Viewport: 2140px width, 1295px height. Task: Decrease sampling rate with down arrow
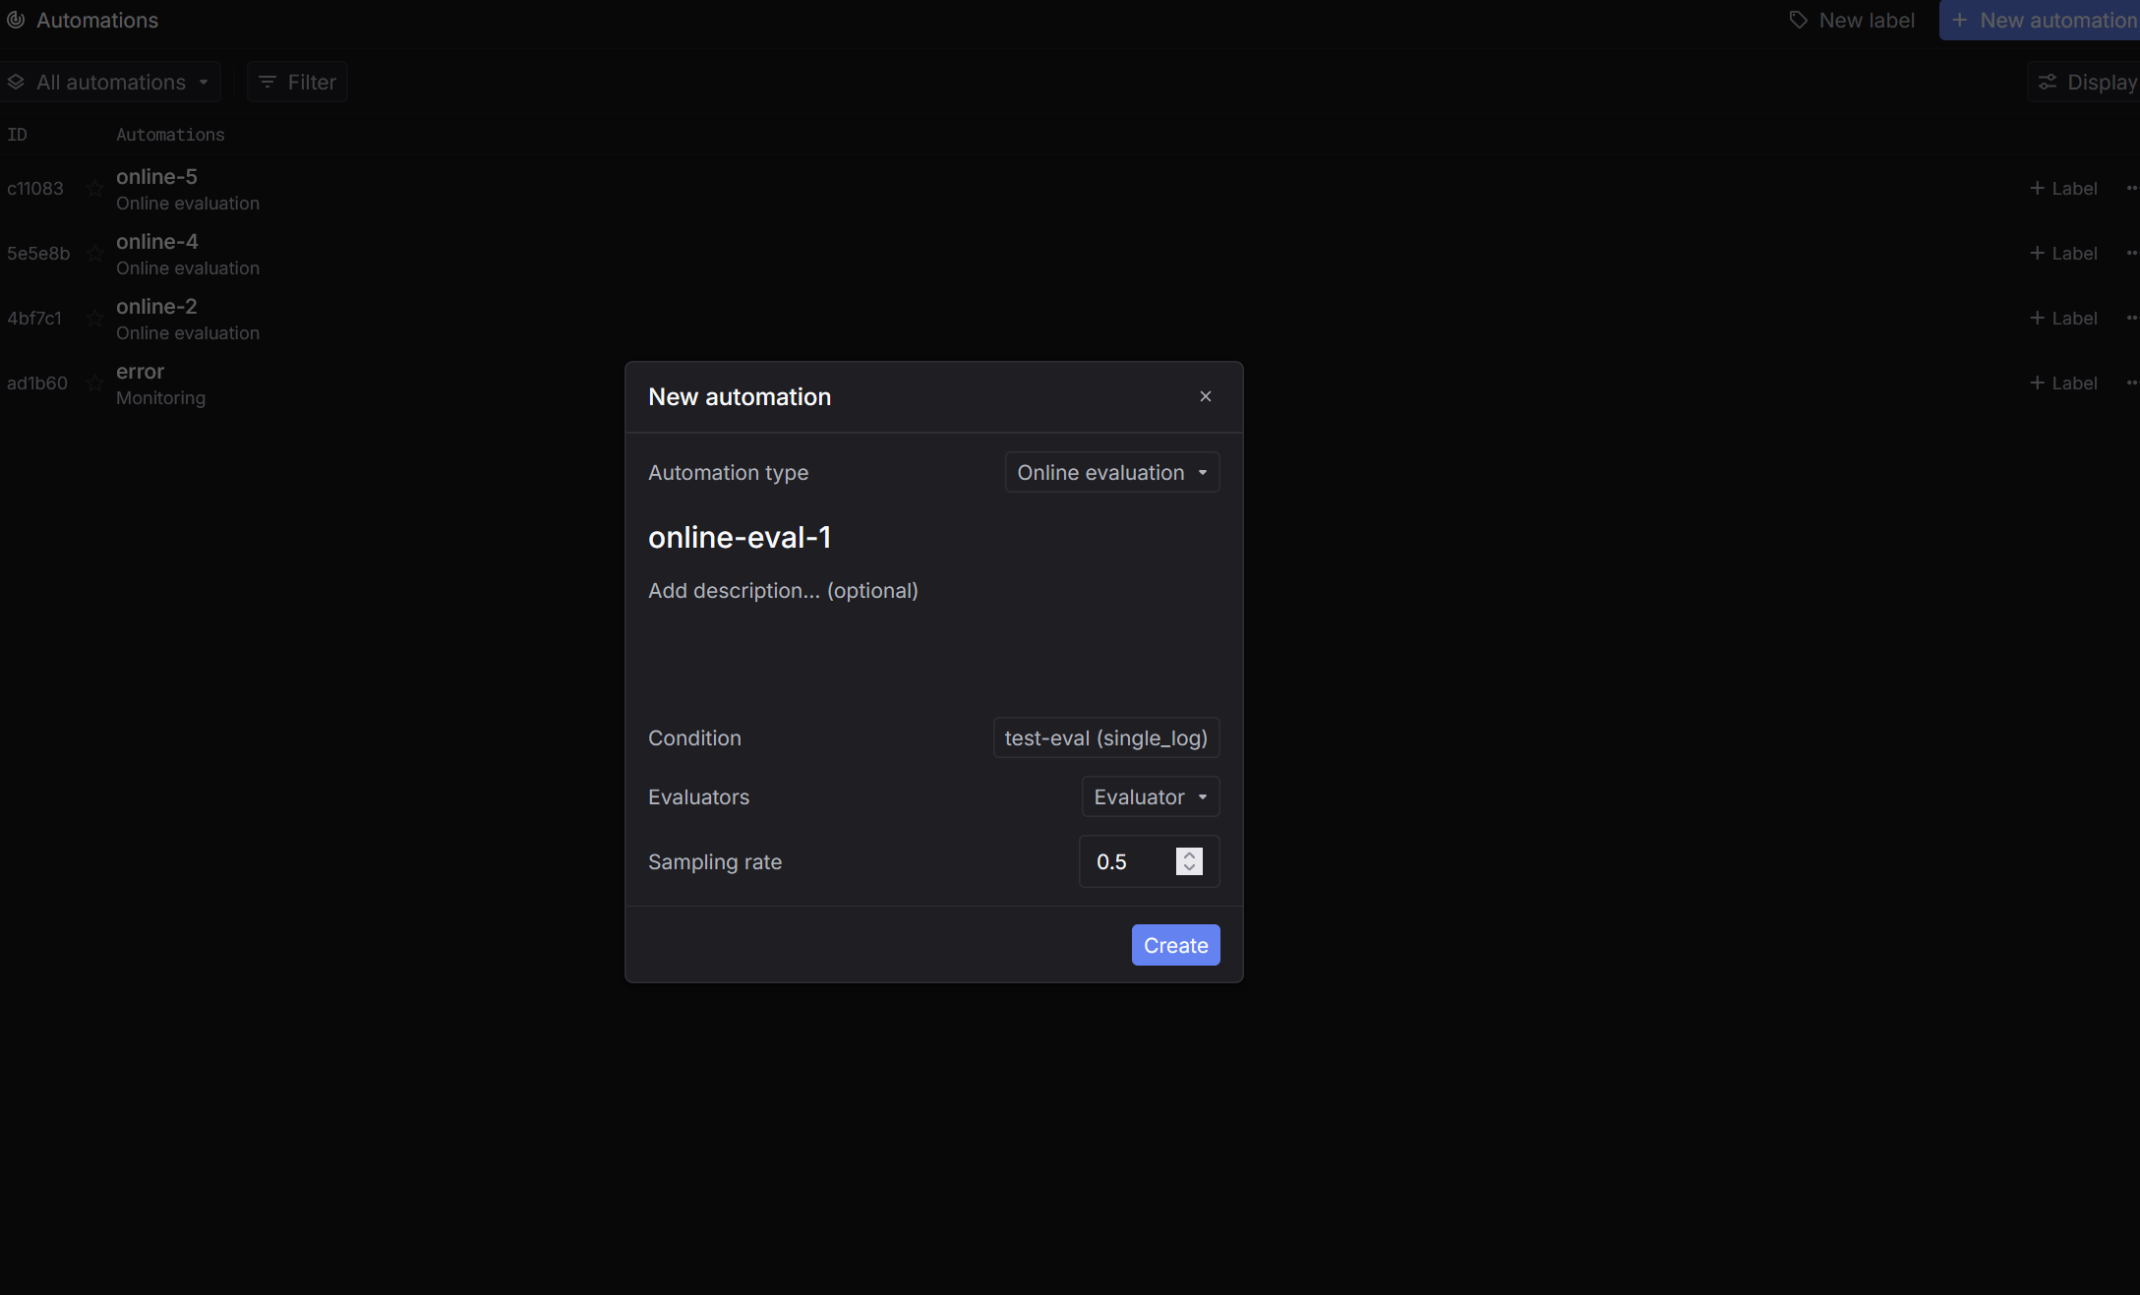(1189, 868)
